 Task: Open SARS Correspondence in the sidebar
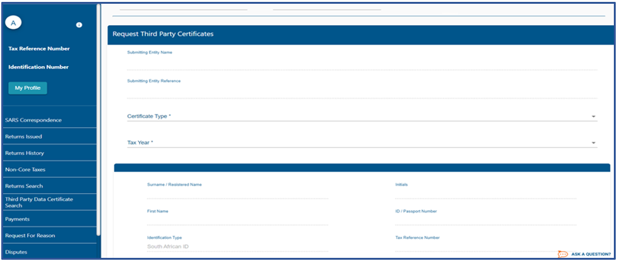pos(33,120)
